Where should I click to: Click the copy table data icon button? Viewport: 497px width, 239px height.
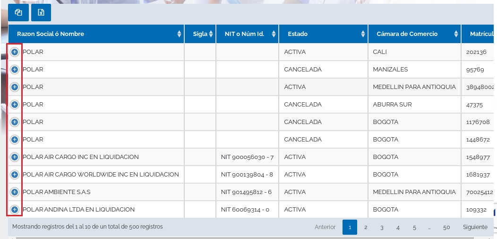point(18,13)
